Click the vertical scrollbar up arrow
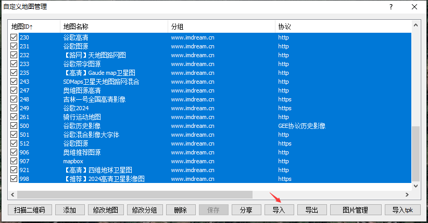The image size is (428, 223). pyautogui.click(x=416, y=25)
